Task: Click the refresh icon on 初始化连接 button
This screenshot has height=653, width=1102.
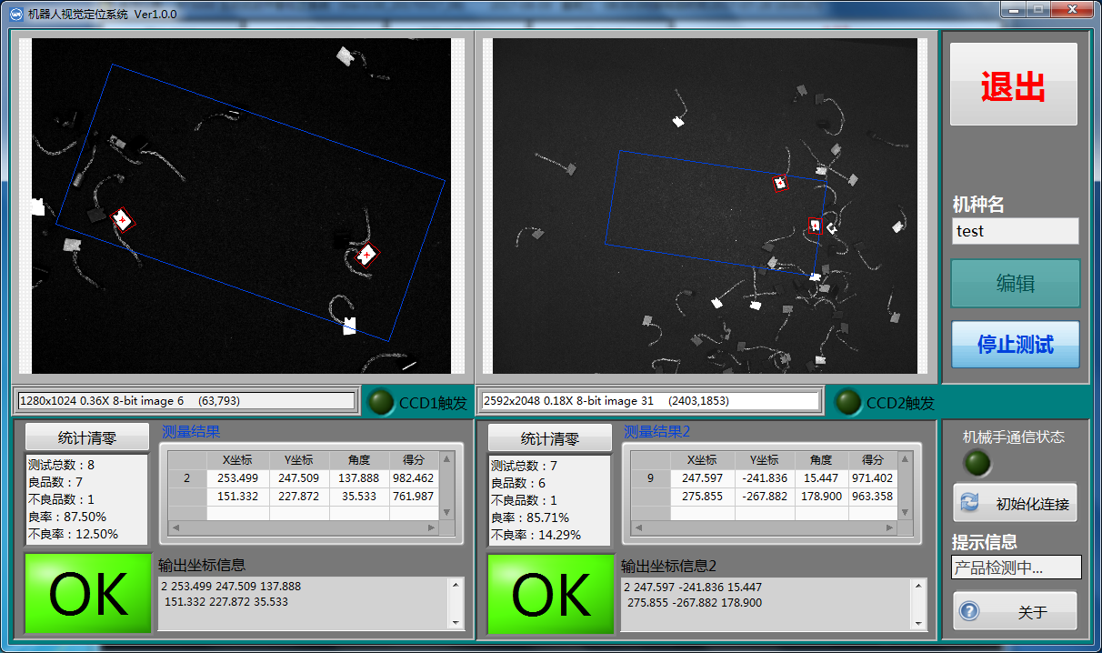Action: pyautogui.click(x=969, y=503)
